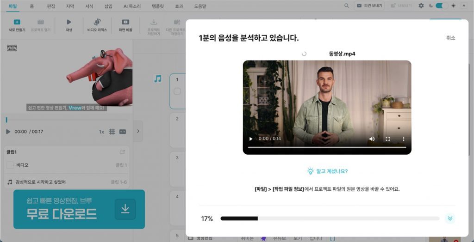474x242 pixels.
Task: Click the video thumbnail of the man
Action: [x=327, y=107]
